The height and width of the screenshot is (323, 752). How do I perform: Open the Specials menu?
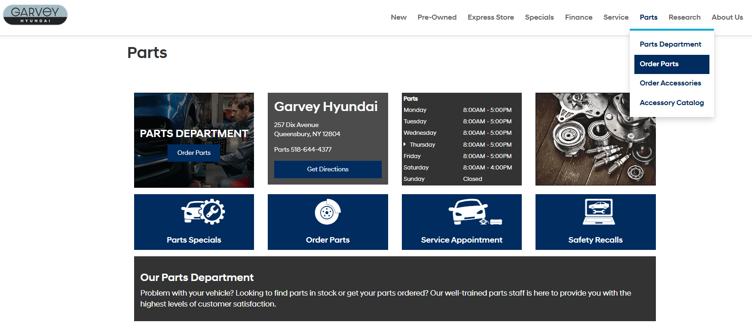539,17
